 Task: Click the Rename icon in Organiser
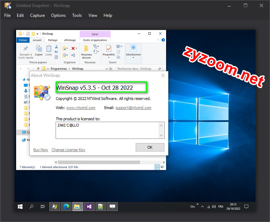click(73, 55)
